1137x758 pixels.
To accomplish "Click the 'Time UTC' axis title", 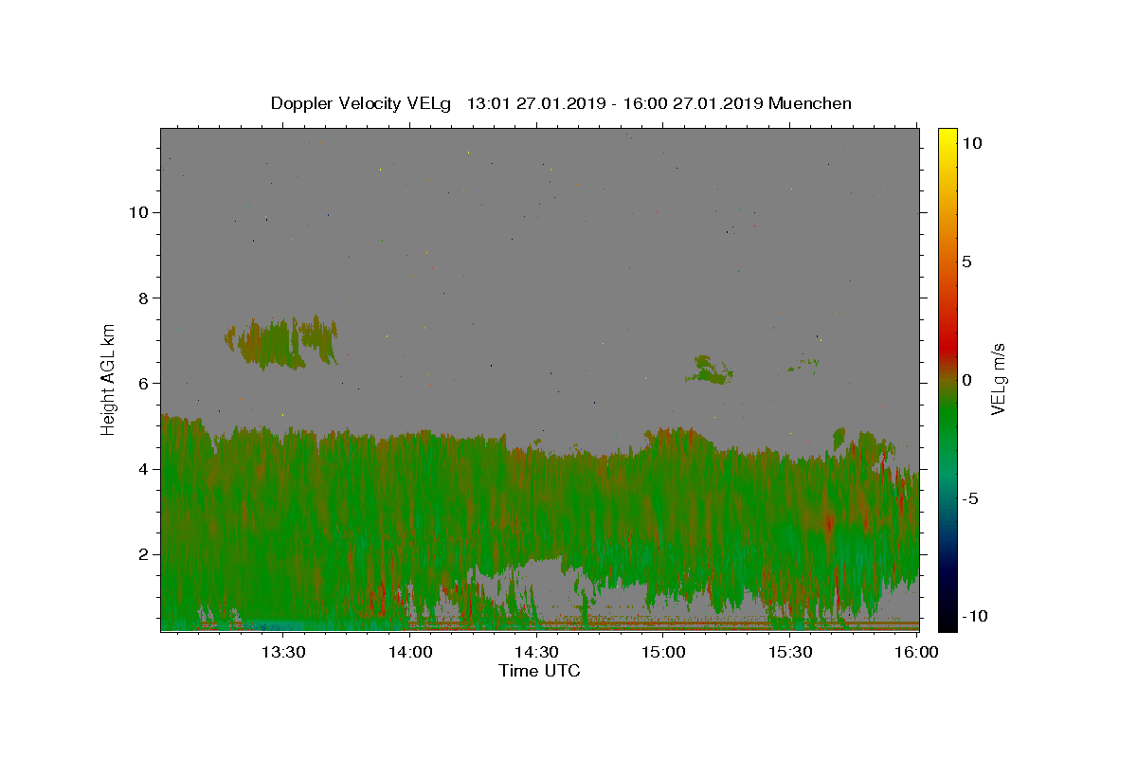I will pyautogui.click(x=539, y=671).
